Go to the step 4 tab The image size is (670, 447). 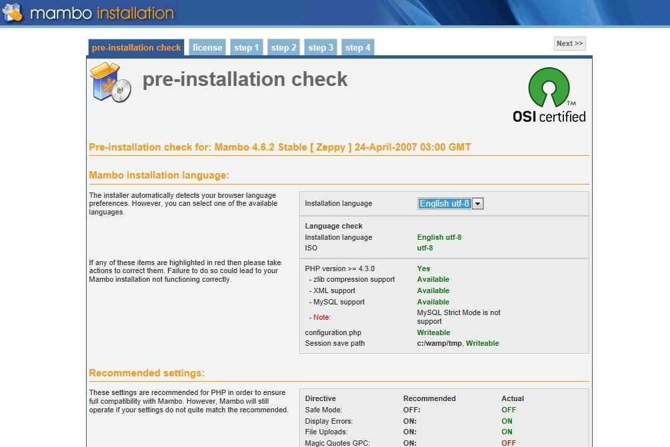(357, 47)
